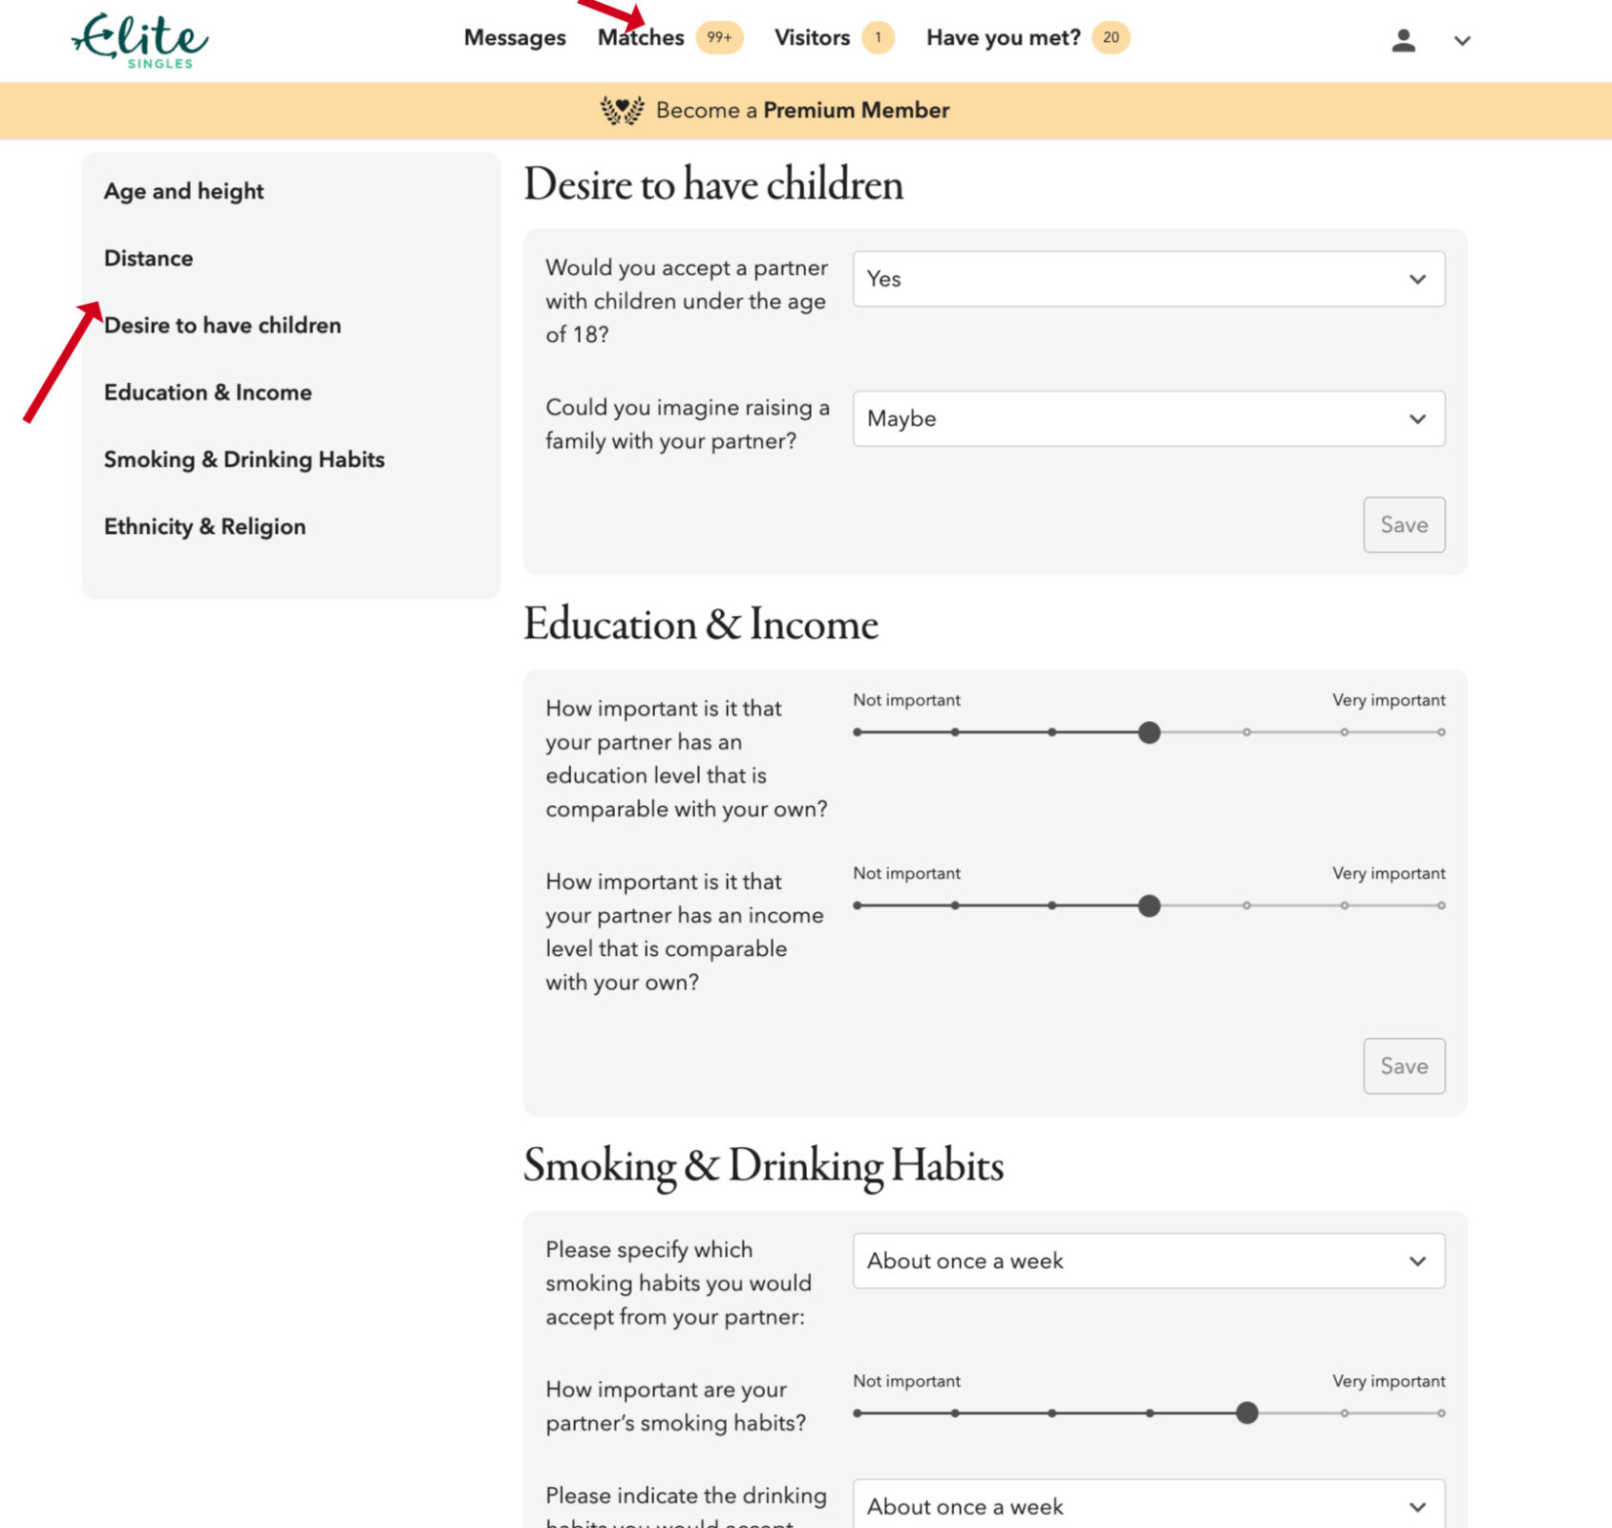Save the Desire to have children settings

pyautogui.click(x=1404, y=524)
